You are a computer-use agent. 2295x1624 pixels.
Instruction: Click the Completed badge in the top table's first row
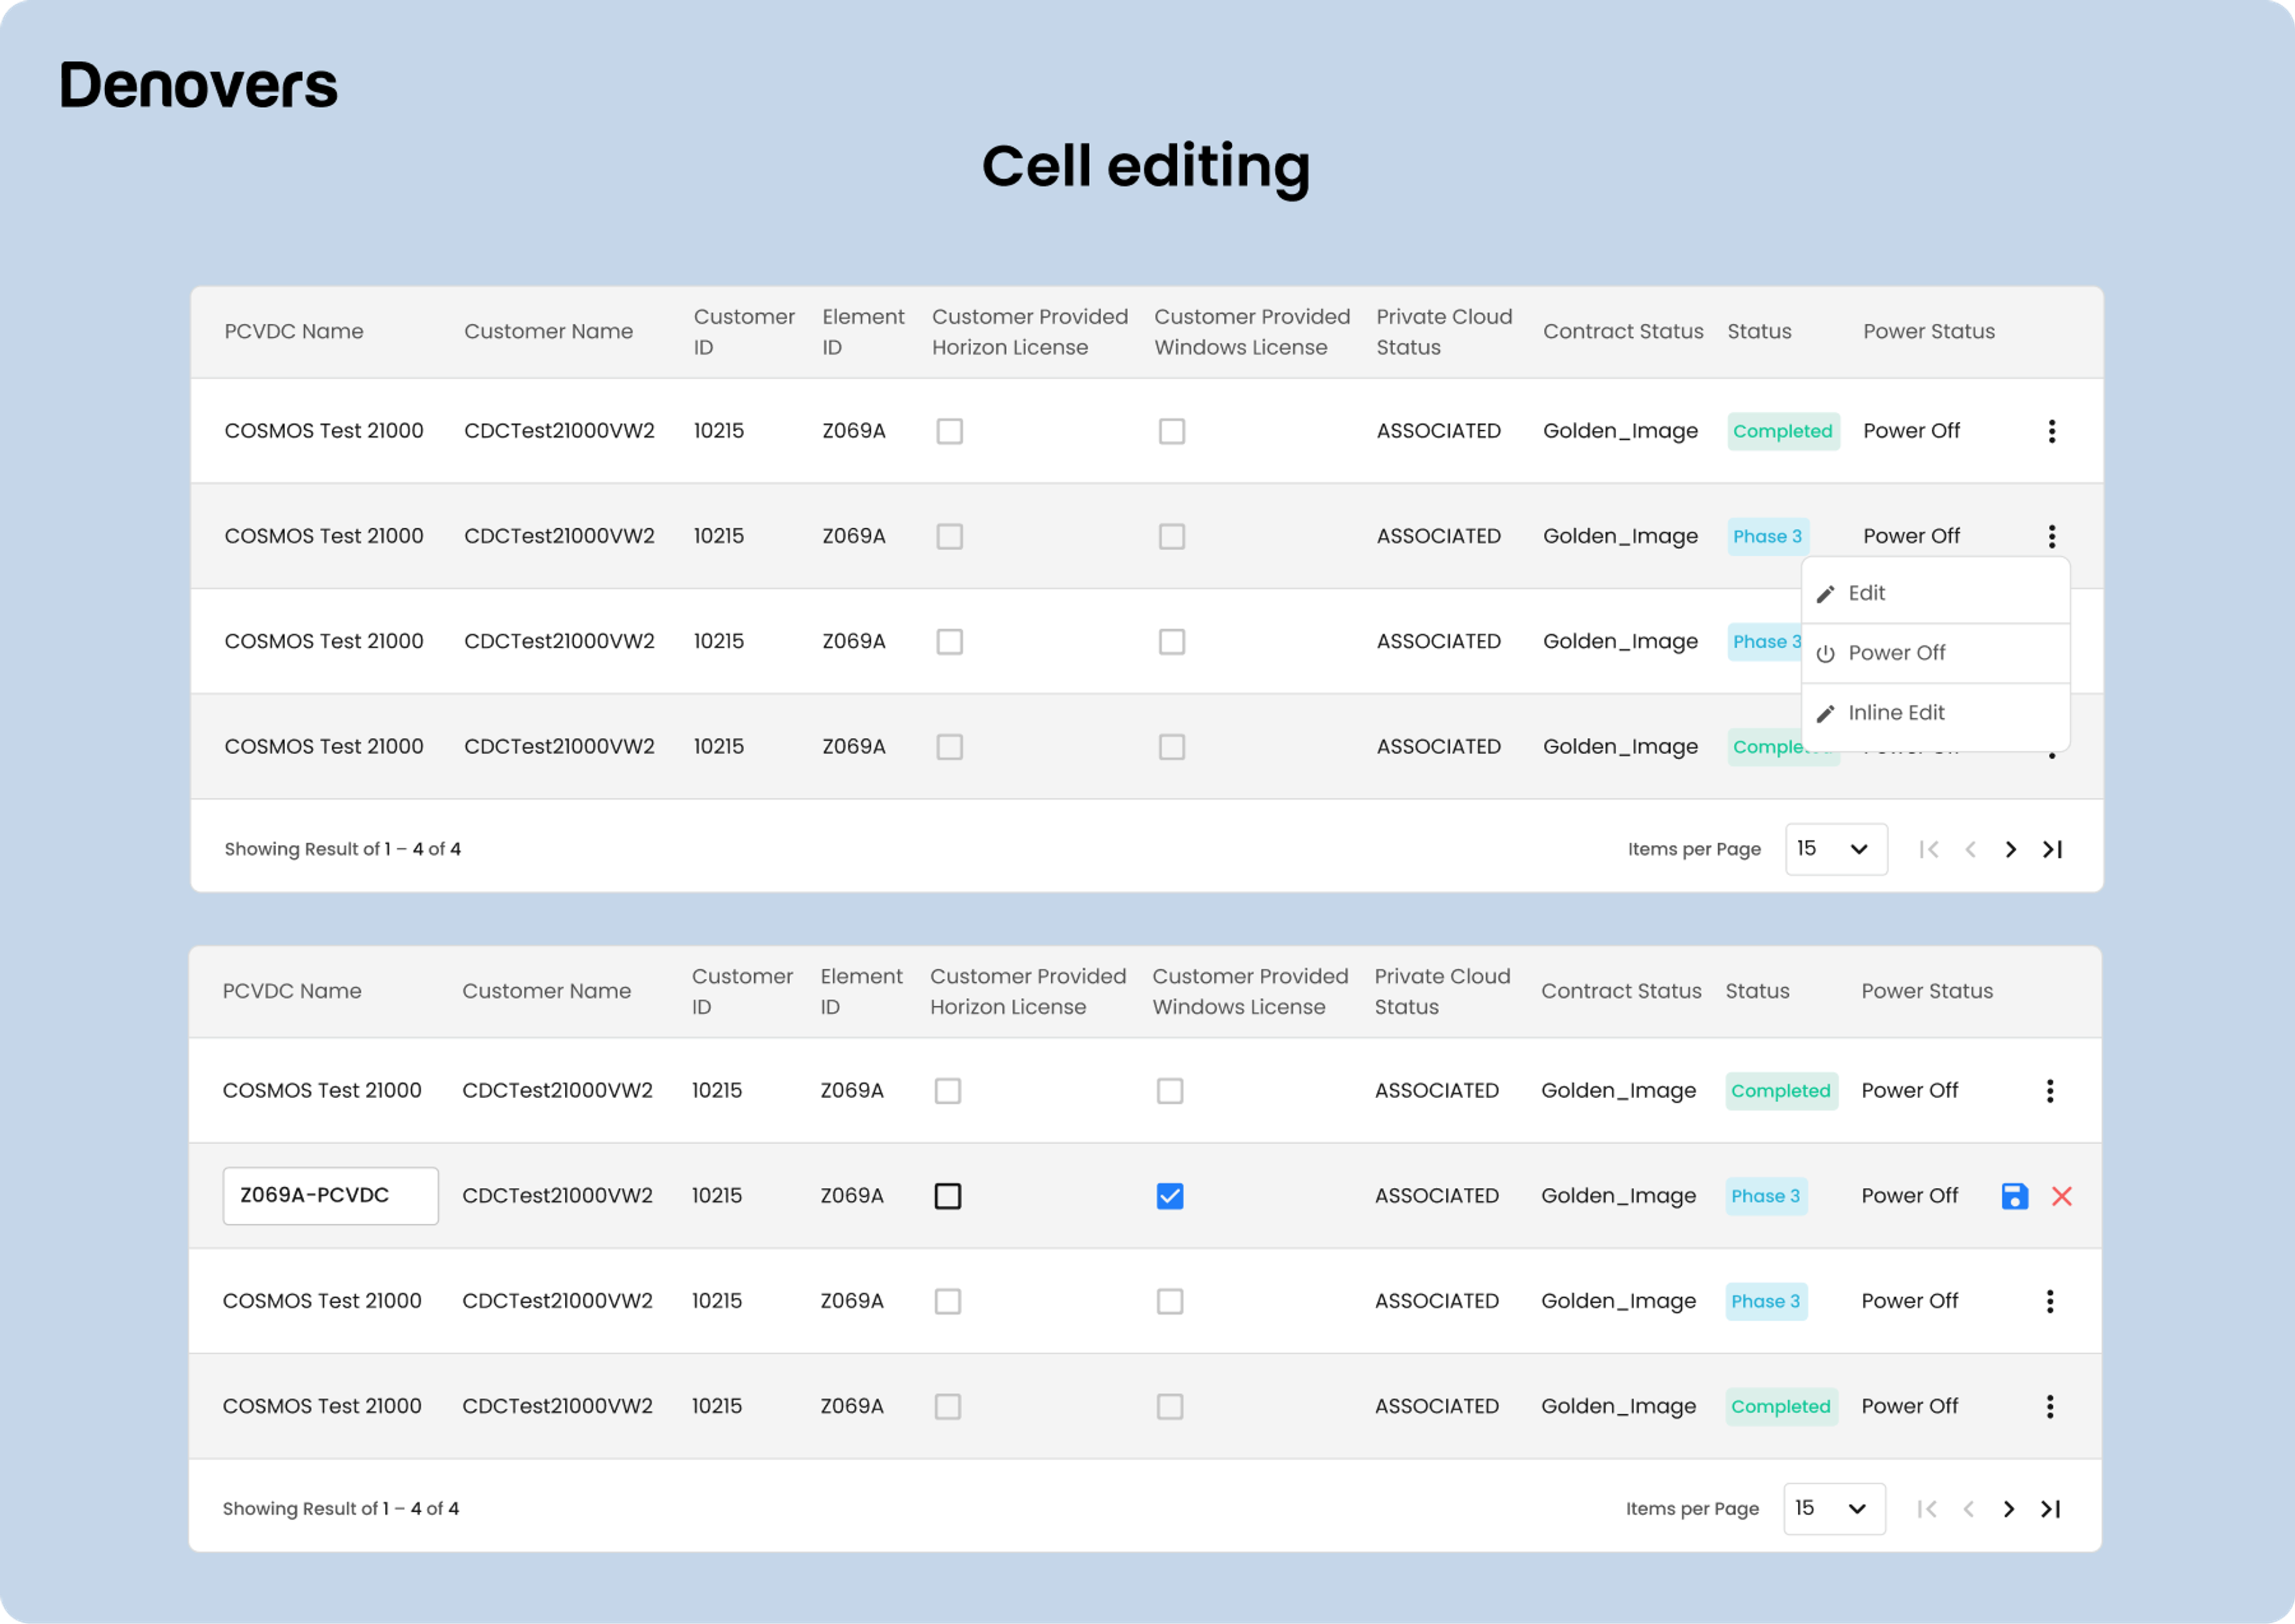click(1783, 431)
